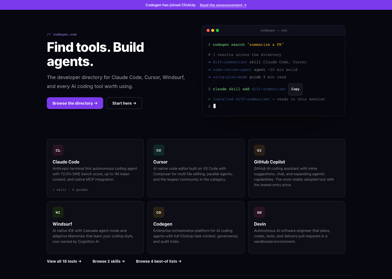Open the GitHub Copilot card title

(269, 162)
